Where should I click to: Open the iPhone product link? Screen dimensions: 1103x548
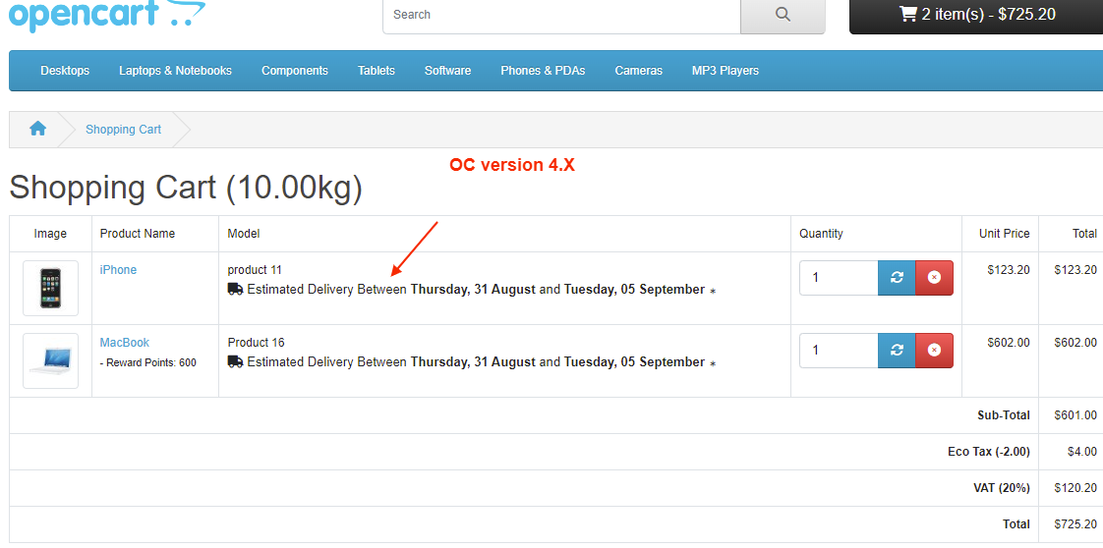pos(118,270)
